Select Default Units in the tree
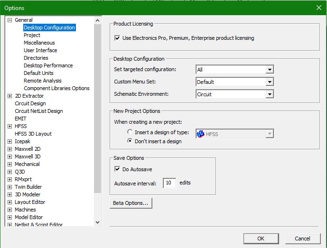 coord(38,73)
